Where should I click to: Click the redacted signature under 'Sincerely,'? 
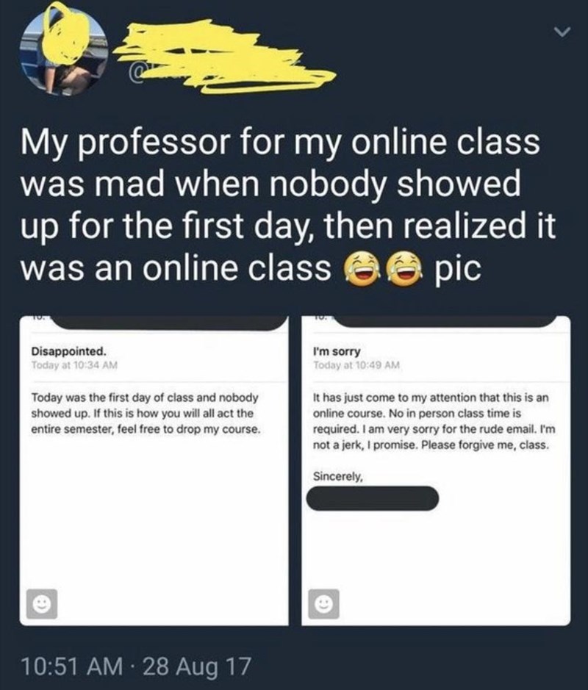pos(373,498)
